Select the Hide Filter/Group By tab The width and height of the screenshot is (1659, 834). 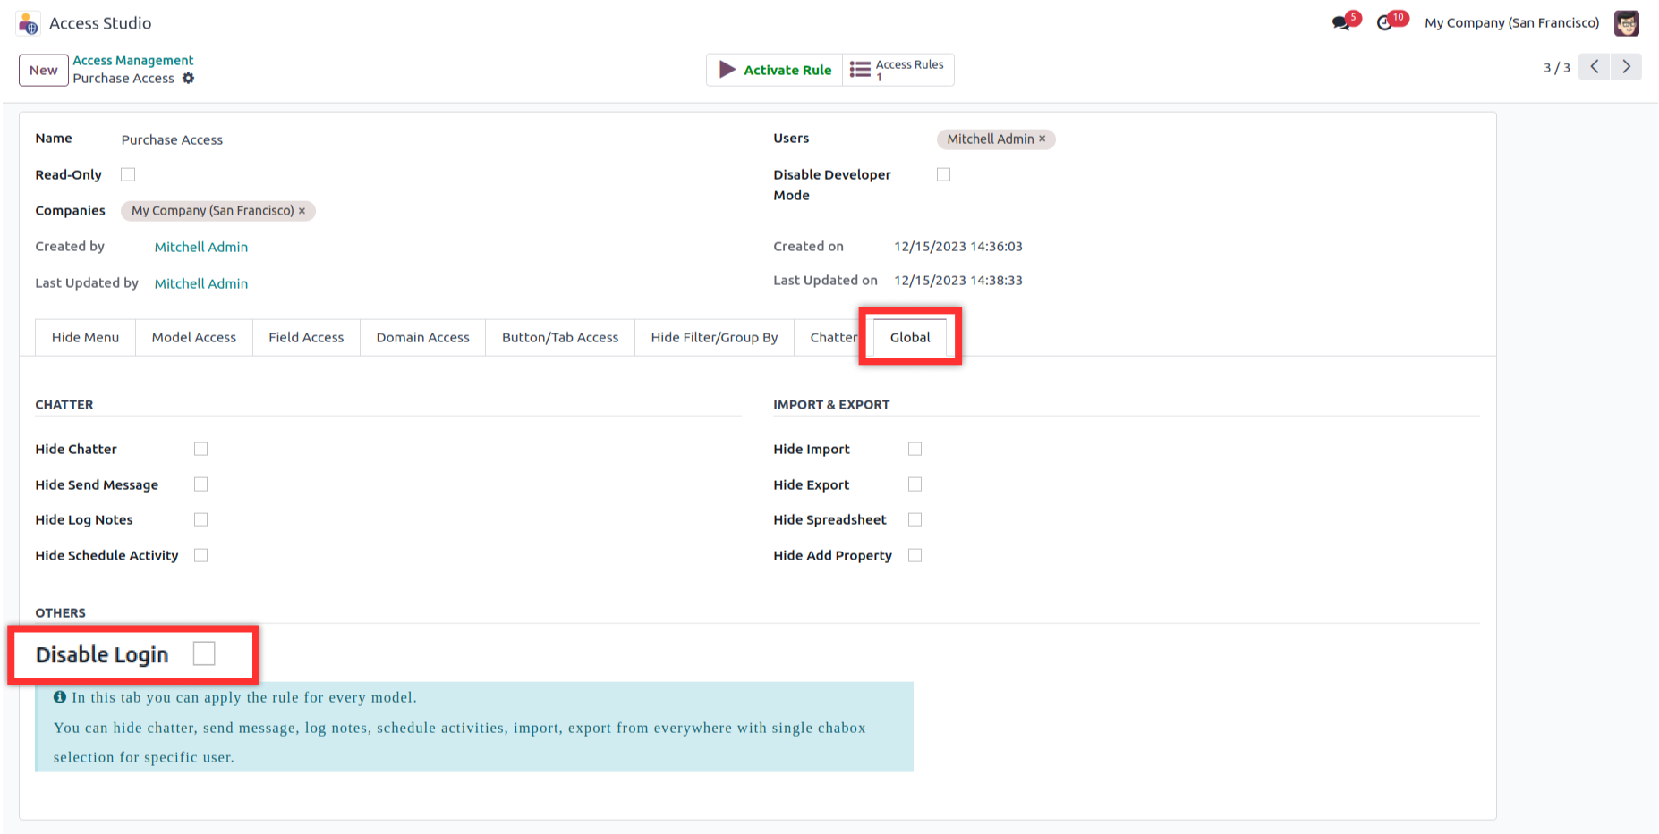point(714,337)
